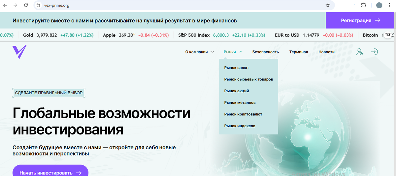
Task: Click the Gold ticker quote
Action: pos(58,35)
